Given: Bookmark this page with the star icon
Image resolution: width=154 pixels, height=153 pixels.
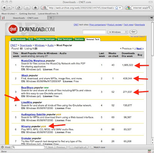Looking at the screenshot, I should tap(117, 8).
